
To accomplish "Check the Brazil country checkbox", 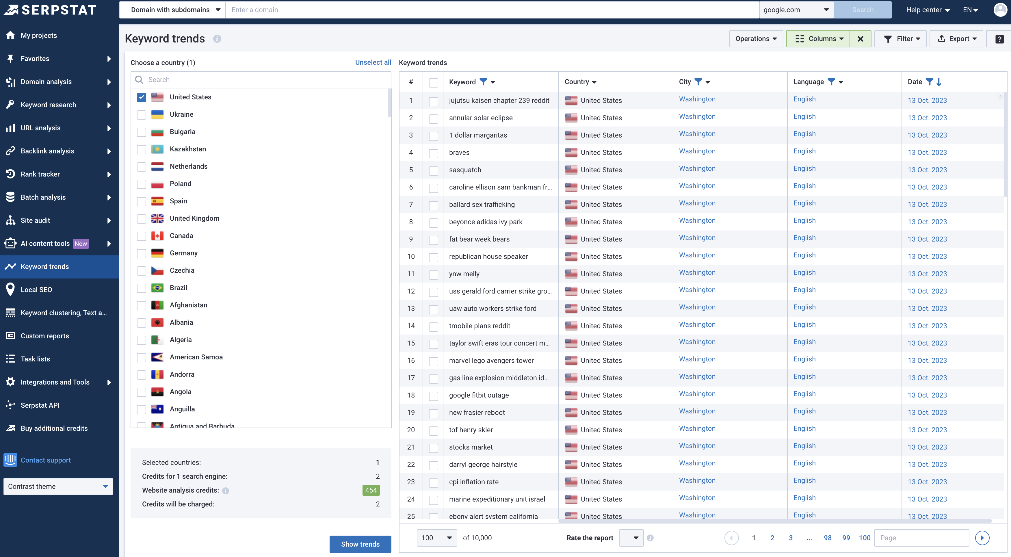I will coord(141,288).
